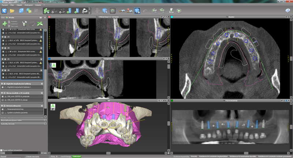
Task: Expand the 'Statistika denzity' panel
Action: pos(45,124)
